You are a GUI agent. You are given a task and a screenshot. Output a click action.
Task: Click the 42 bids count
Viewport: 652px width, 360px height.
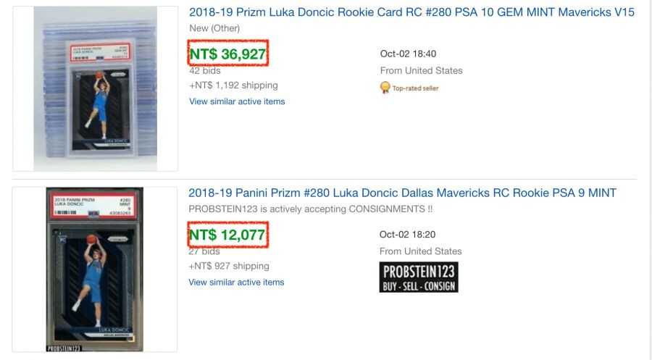coord(205,71)
